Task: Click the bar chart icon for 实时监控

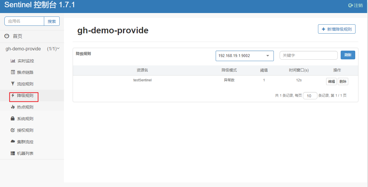Action: [13, 61]
